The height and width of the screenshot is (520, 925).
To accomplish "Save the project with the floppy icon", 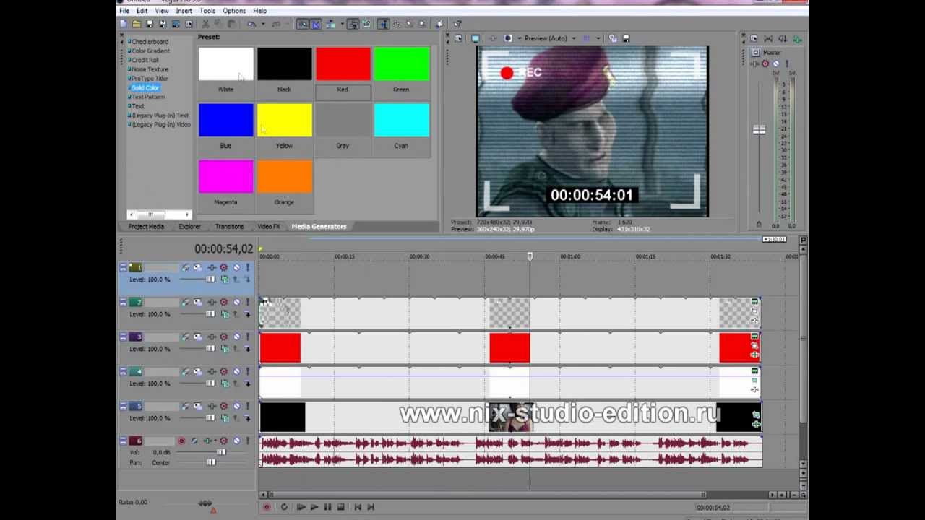I will point(150,24).
